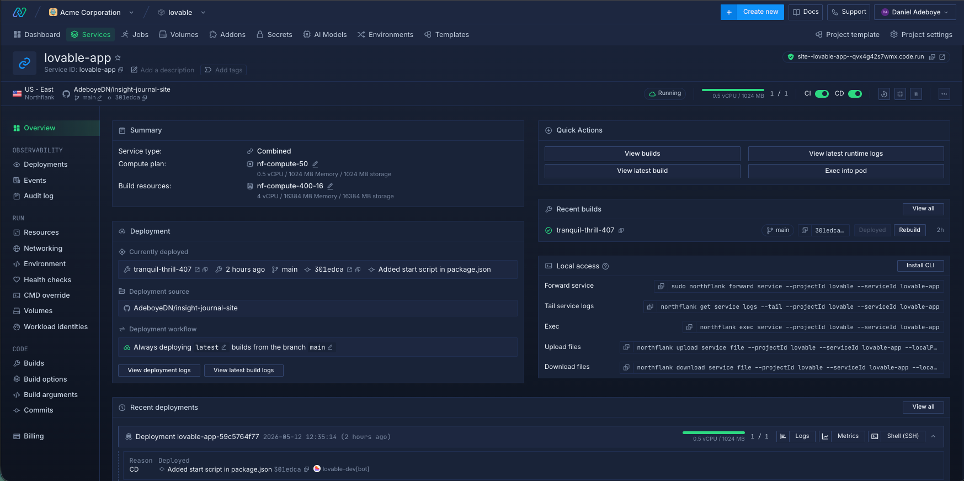Edit the main branch in the header
Image resolution: width=964 pixels, height=481 pixels.
[x=100, y=98]
